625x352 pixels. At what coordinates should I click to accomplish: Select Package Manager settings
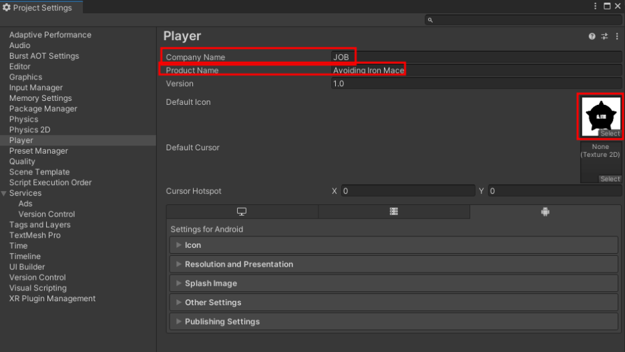tap(43, 109)
